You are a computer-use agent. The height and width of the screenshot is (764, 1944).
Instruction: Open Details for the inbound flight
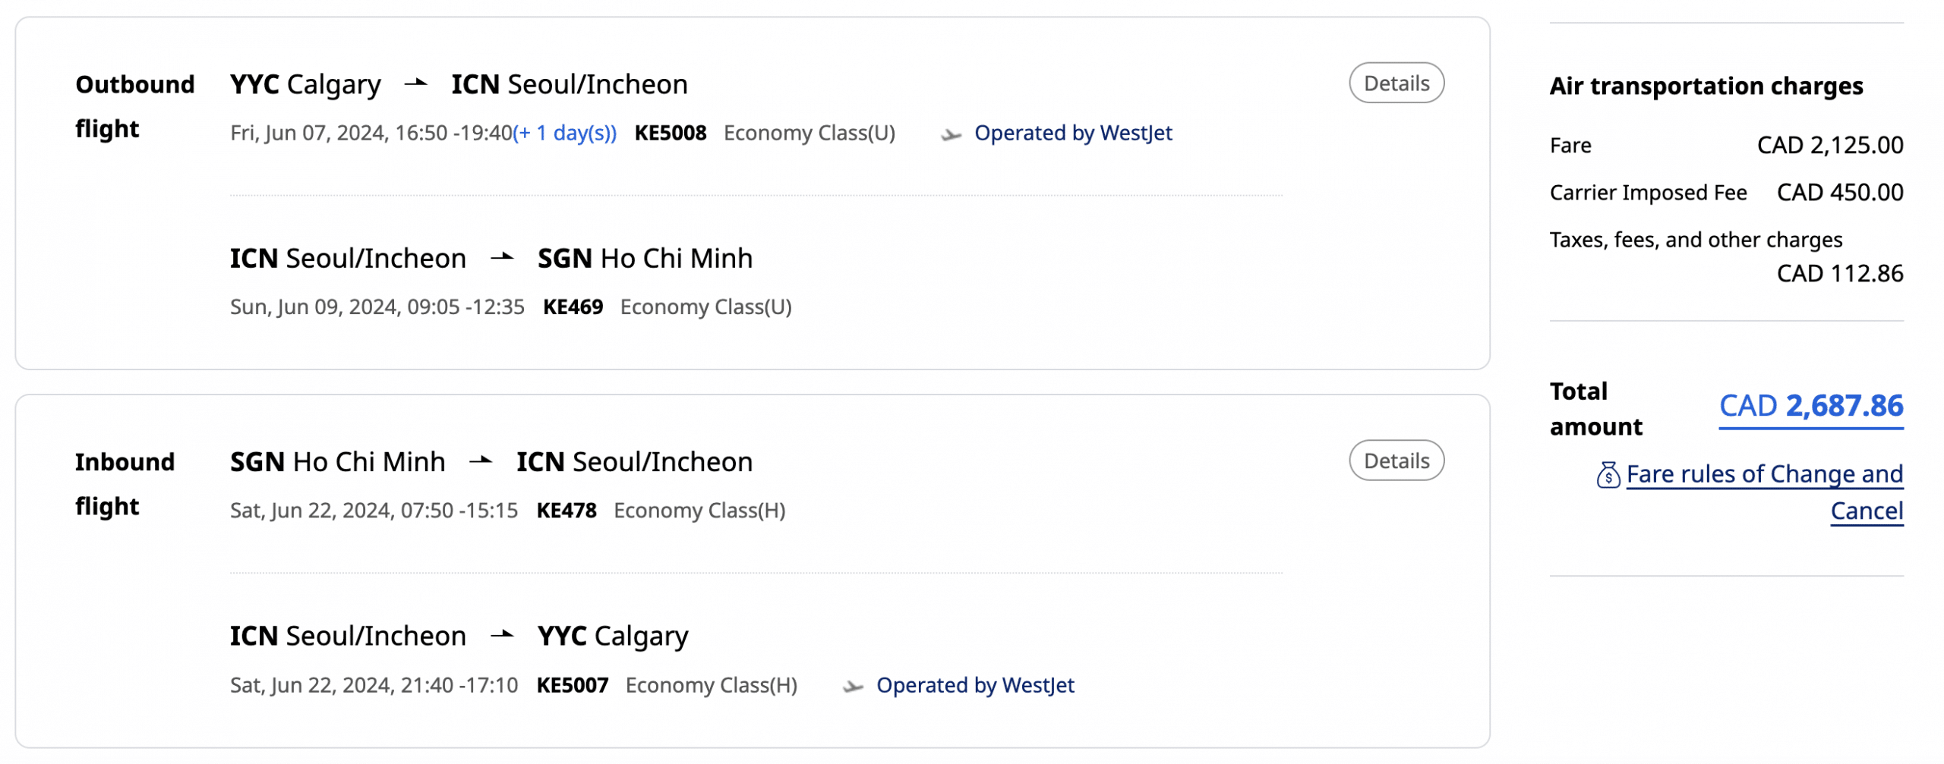[1396, 461]
